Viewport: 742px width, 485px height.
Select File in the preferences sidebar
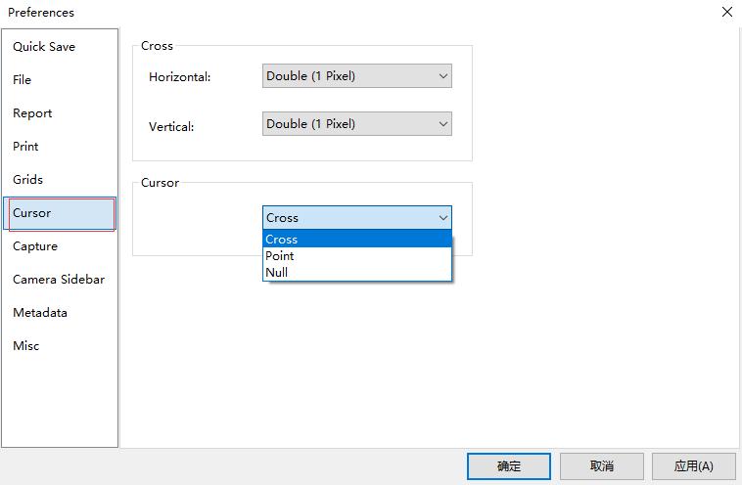point(23,80)
